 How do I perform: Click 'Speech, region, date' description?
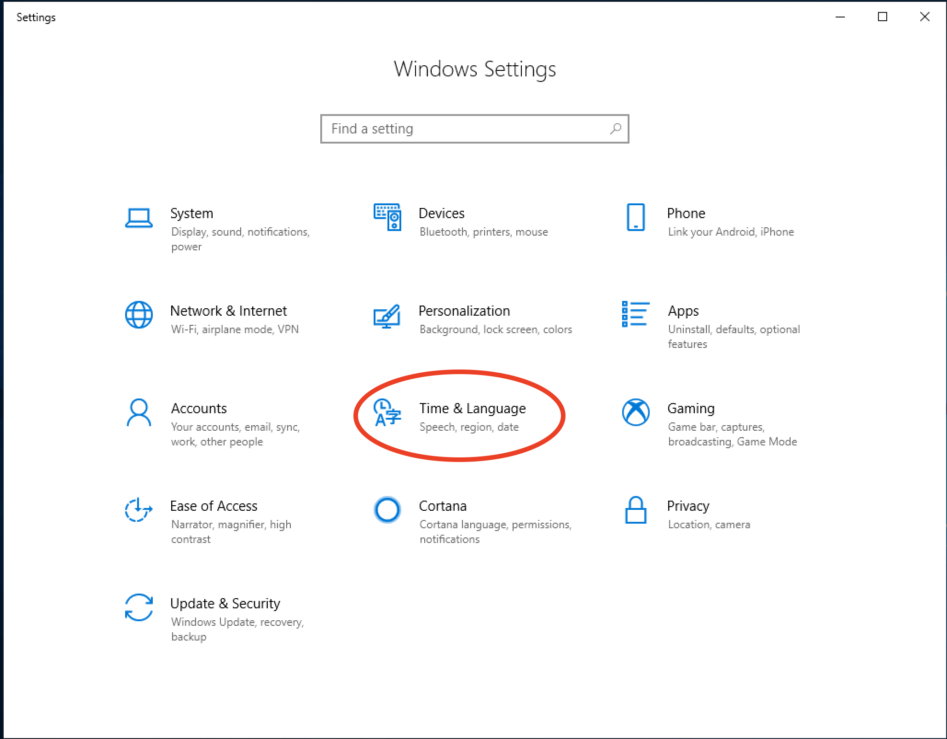click(x=469, y=427)
